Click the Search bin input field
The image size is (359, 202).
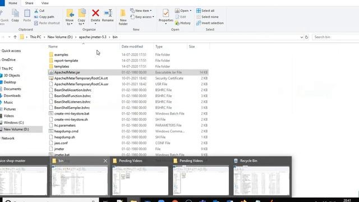tap(335, 37)
